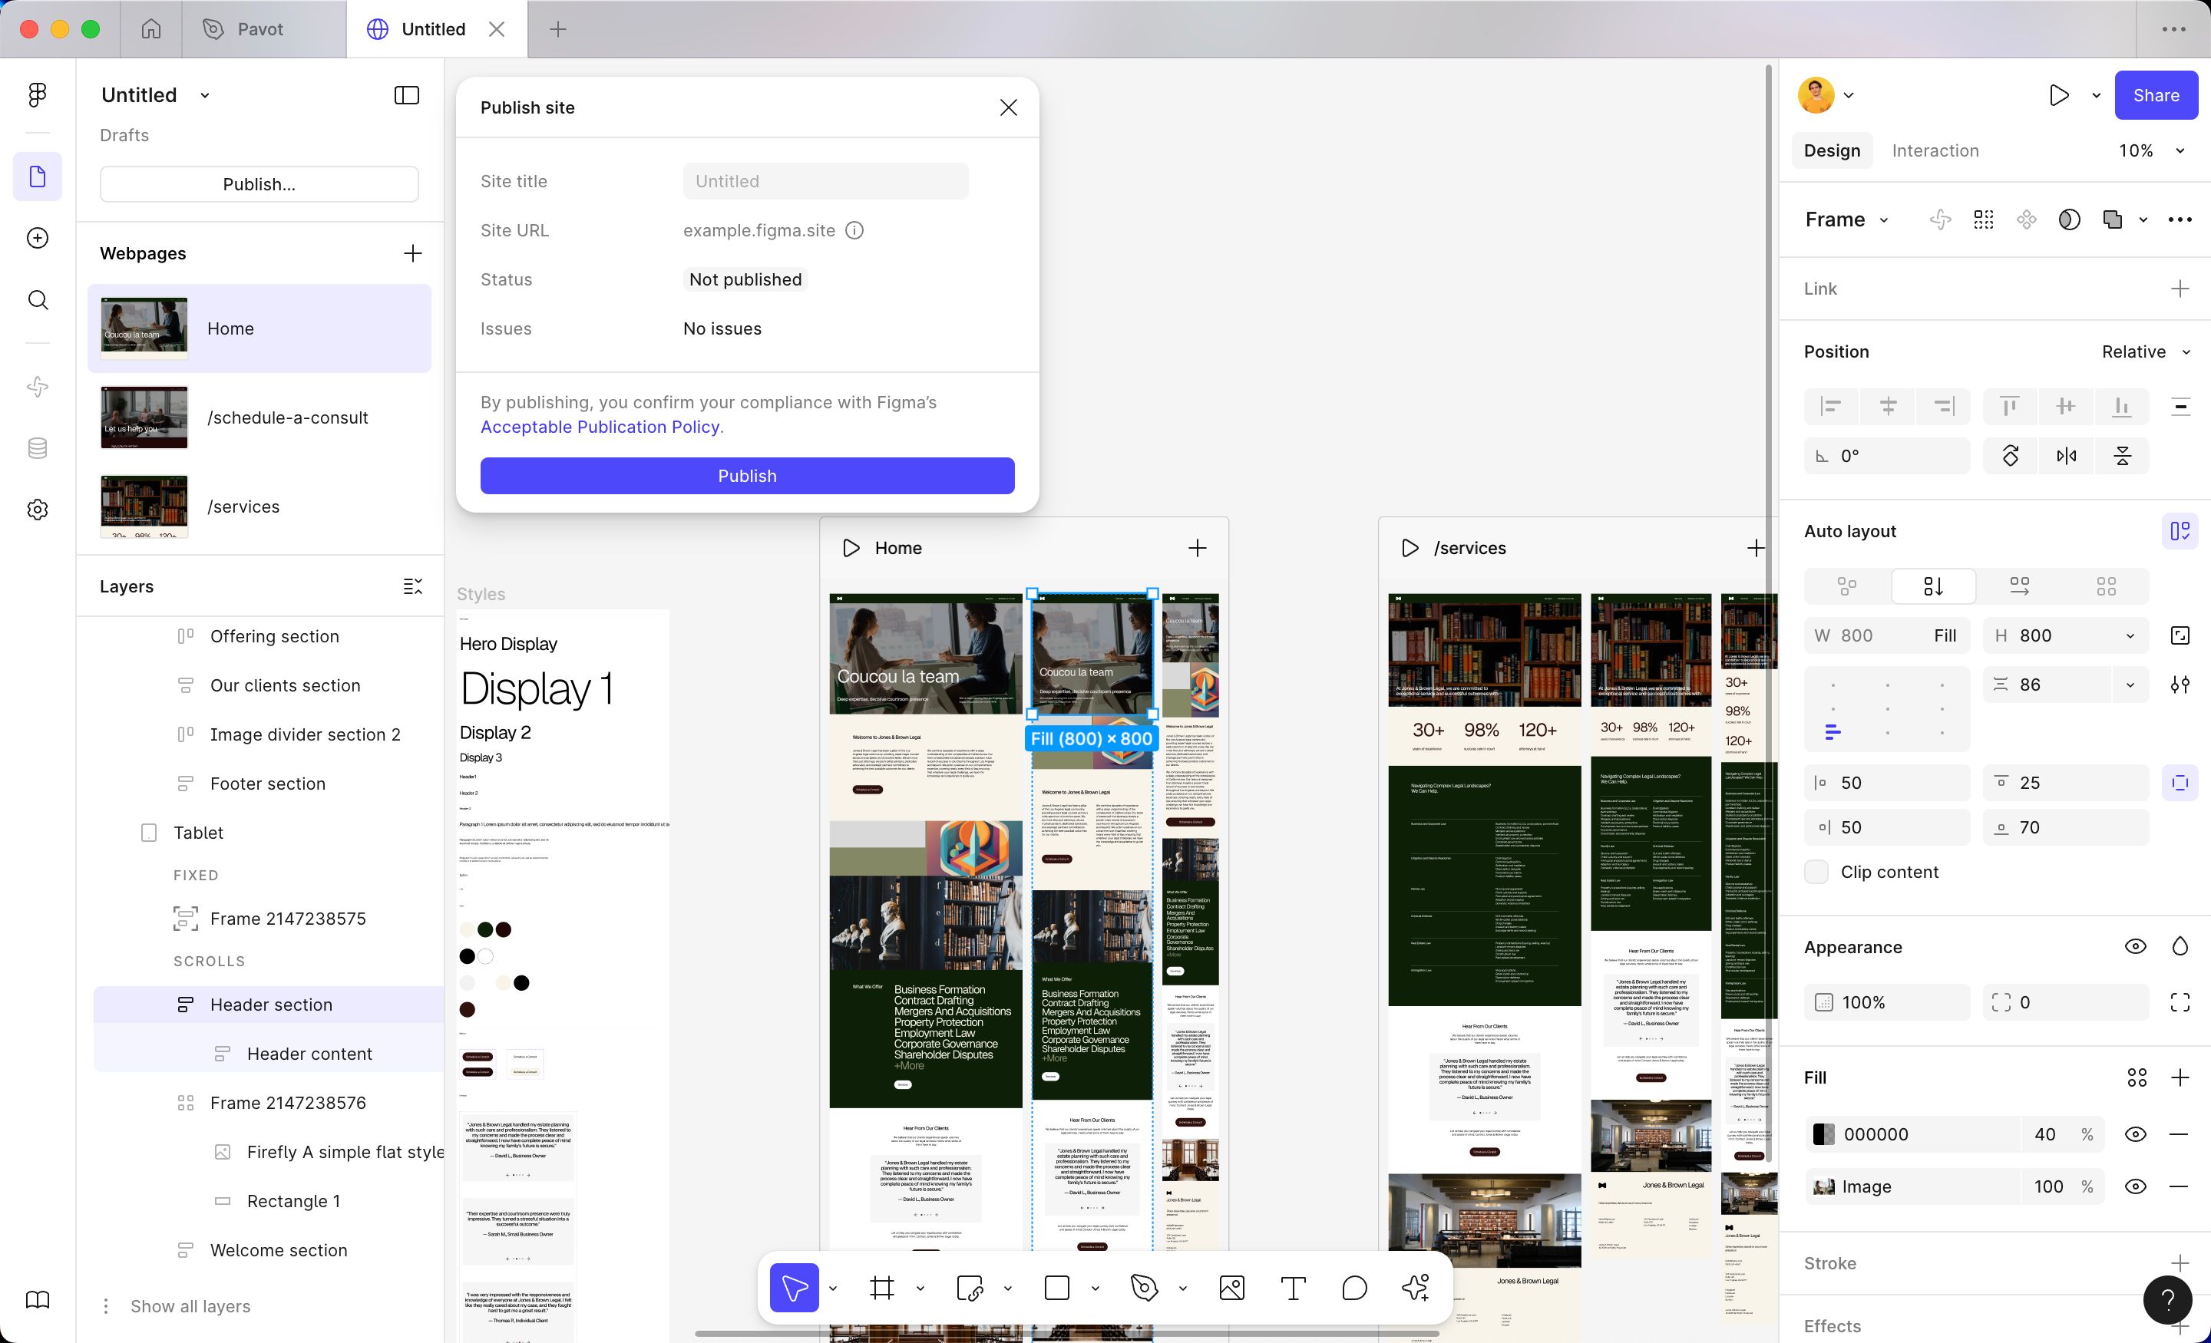This screenshot has height=1343, width=2211.
Task: Select the Pen tool in bottom toolbar
Action: [1144, 1289]
